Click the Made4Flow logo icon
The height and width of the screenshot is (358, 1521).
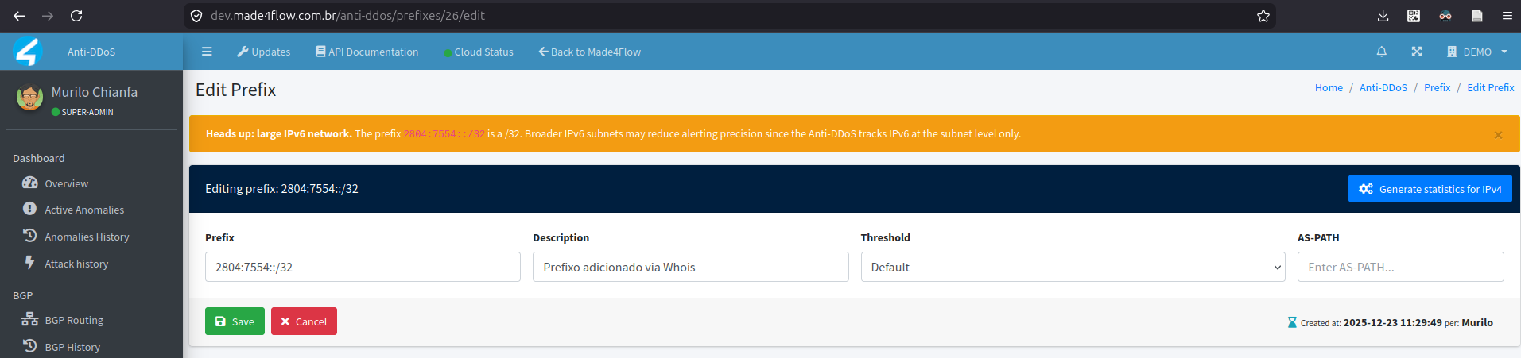click(x=27, y=52)
